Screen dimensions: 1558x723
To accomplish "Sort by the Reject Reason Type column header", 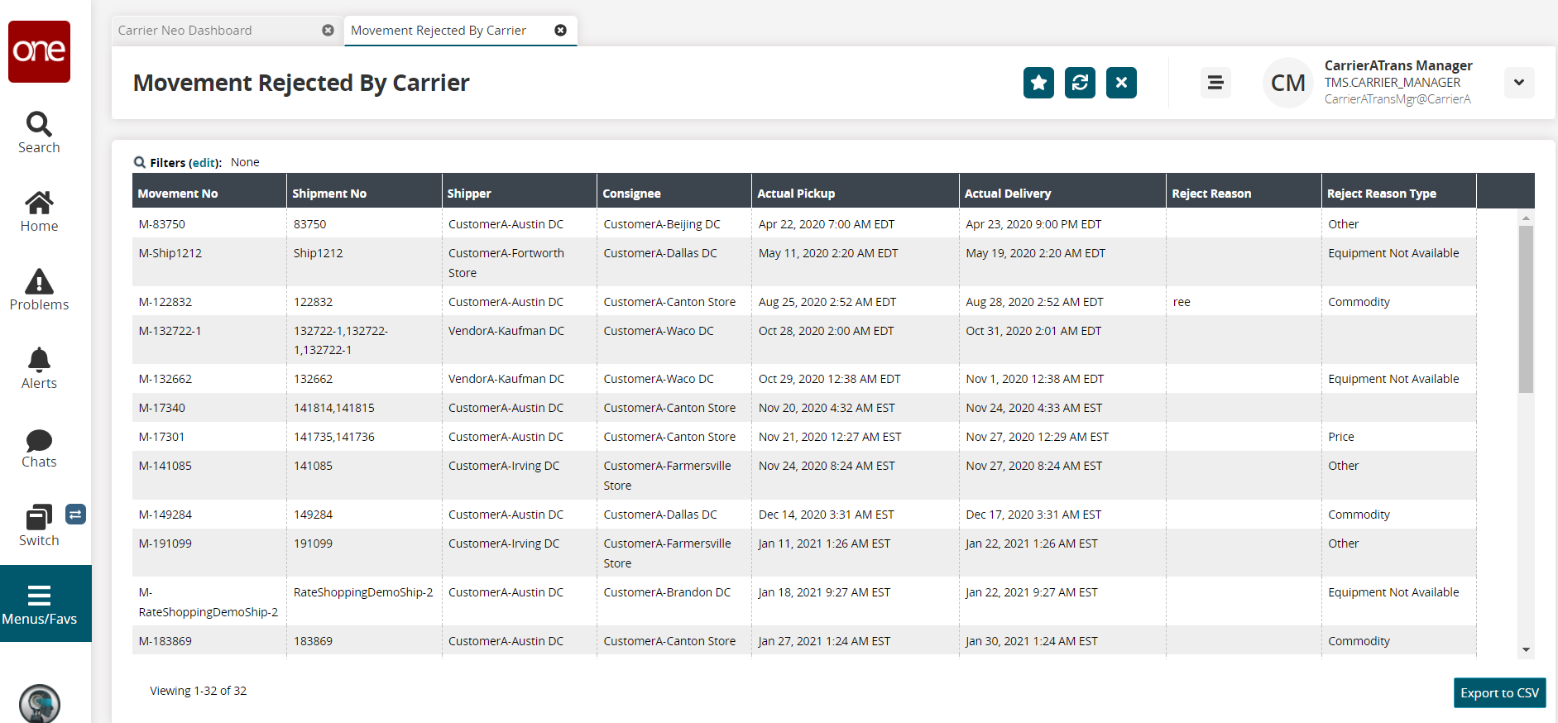I will tap(1399, 193).
